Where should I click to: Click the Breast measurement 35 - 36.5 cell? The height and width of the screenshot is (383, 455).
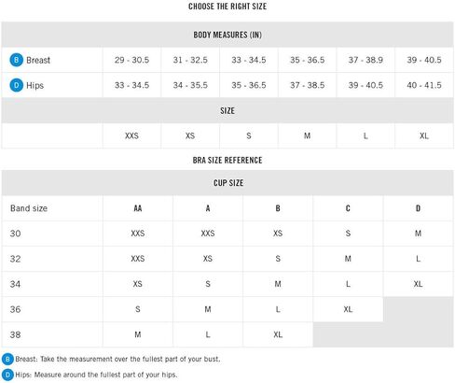click(308, 60)
